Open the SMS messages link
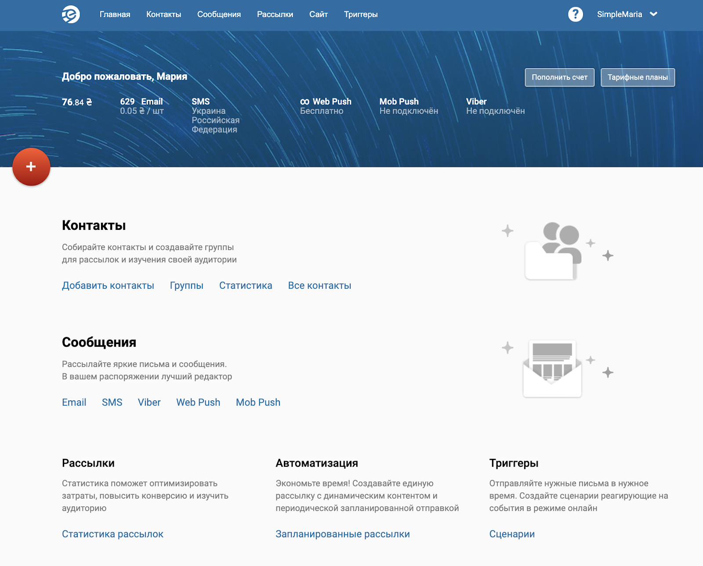Viewport: 703px width, 566px height. tap(112, 403)
